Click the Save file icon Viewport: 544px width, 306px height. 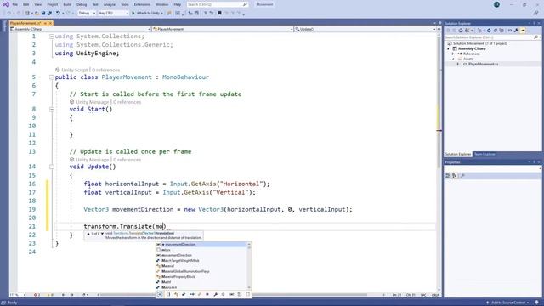[x=43, y=14]
